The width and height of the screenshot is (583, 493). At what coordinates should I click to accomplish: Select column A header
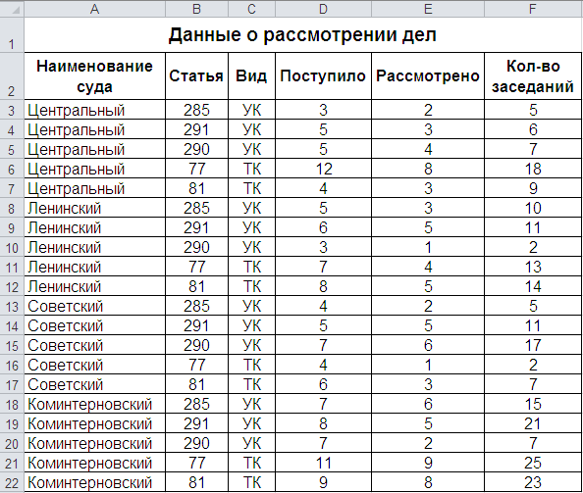95,9
